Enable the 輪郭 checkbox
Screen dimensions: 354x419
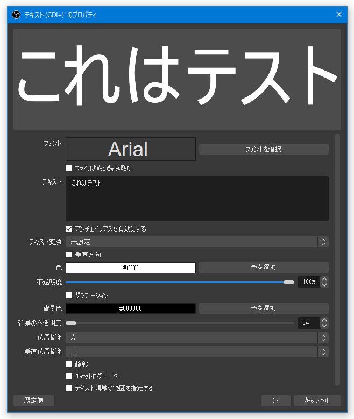(x=69, y=364)
